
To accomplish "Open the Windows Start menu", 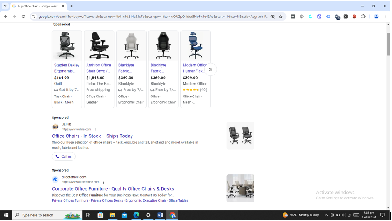I will coord(6,215).
